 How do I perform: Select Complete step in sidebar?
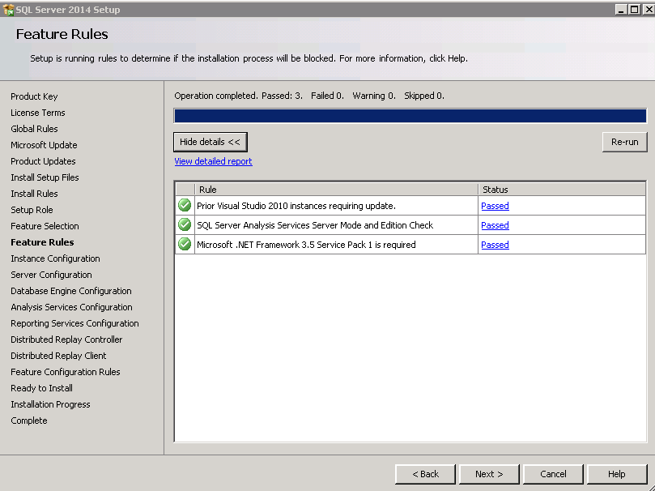29,421
